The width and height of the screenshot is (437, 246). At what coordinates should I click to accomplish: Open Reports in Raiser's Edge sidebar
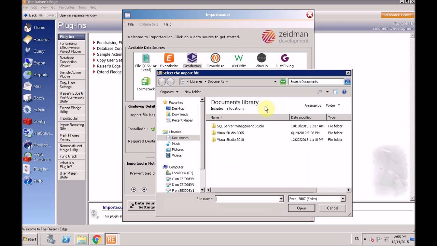tap(36, 74)
